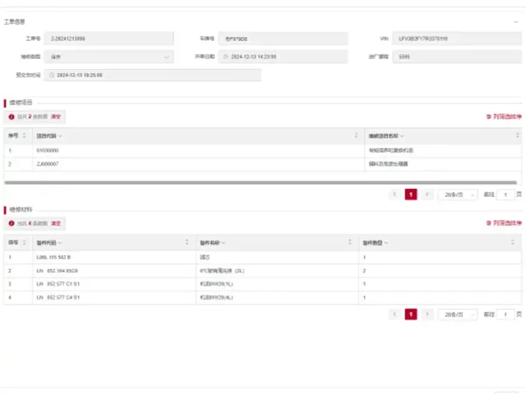Open the 维修类型 dropdown
Viewport: 526px width, 394px height.
108,57
